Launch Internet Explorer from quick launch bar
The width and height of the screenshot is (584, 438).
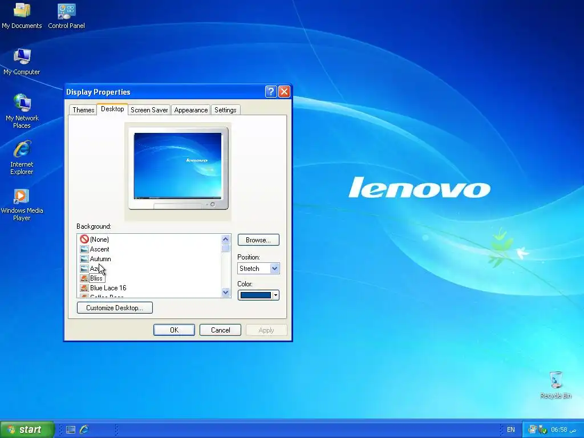point(84,429)
